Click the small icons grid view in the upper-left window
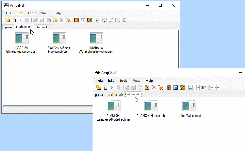Viewport: 245px width, 151px height. 105,20
